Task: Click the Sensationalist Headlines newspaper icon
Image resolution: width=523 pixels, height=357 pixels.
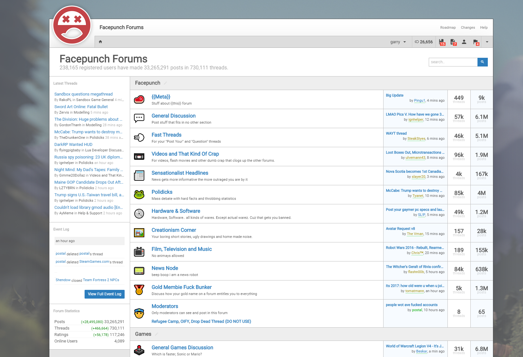Action: 139,176
